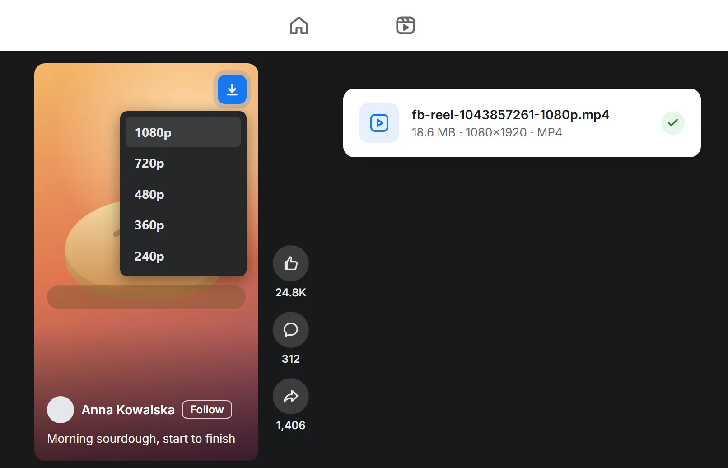Click the 18.6 MB file details text
Image resolution: width=728 pixels, height=468 pixels.
click(487, 132)
